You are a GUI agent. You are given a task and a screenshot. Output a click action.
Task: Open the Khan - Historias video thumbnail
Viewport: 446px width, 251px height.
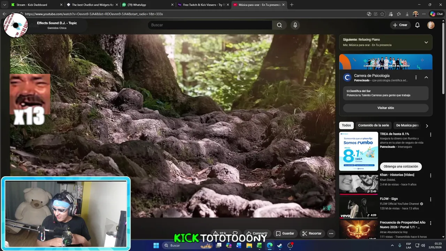pyautogui.click(x=359, y=183)
